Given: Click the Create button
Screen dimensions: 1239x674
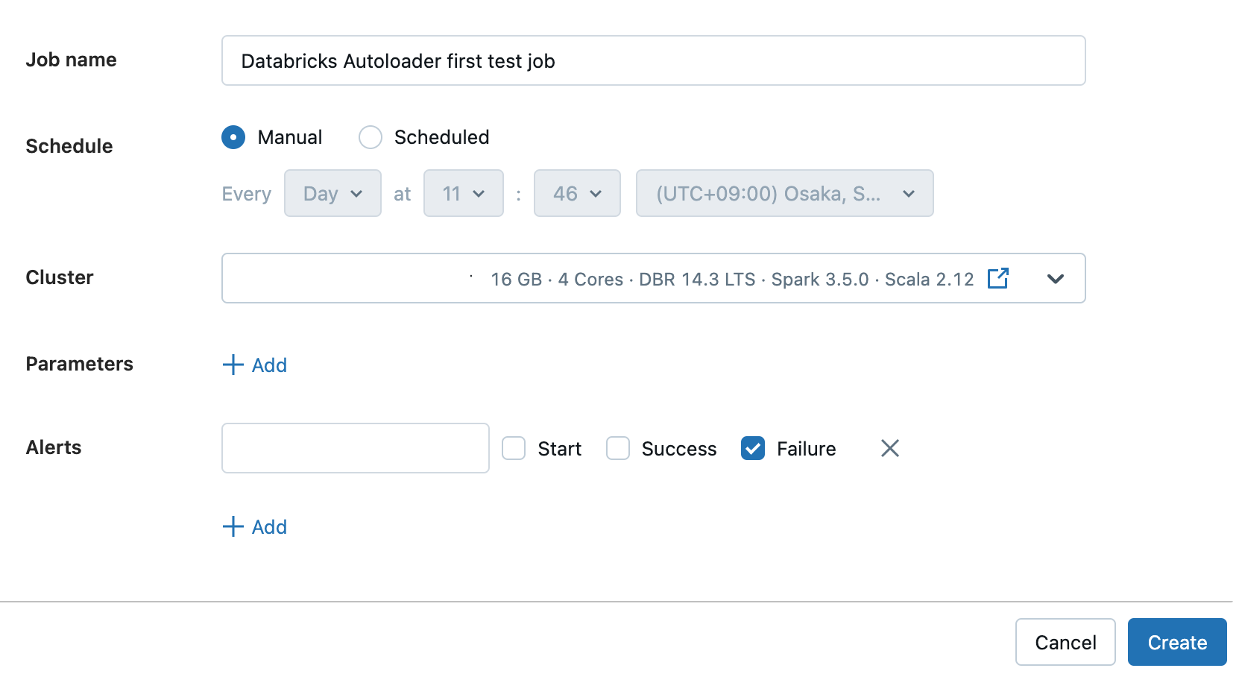Looking at the screenshot, I should pyautogui.click(x=1176, y=642).
